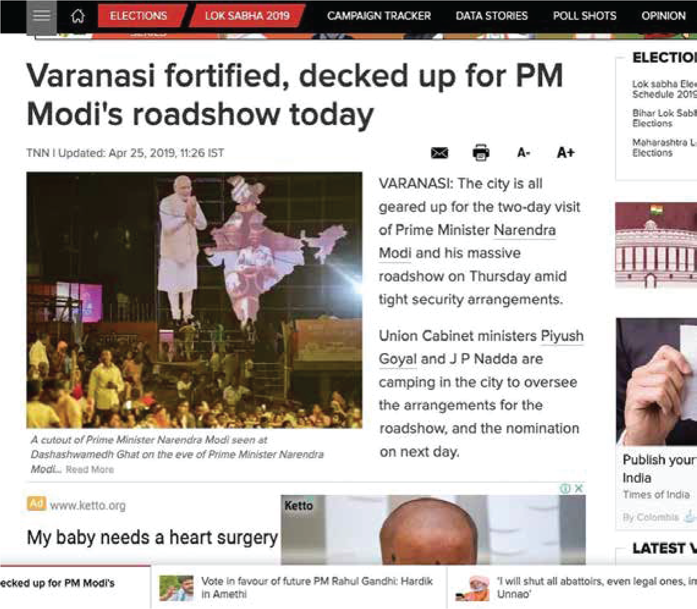Image resolution: width=697 pixels, height=609 pixels.
Task: Open Bihar Lok Sabha Elections link
Action: (x=664, y=118)
